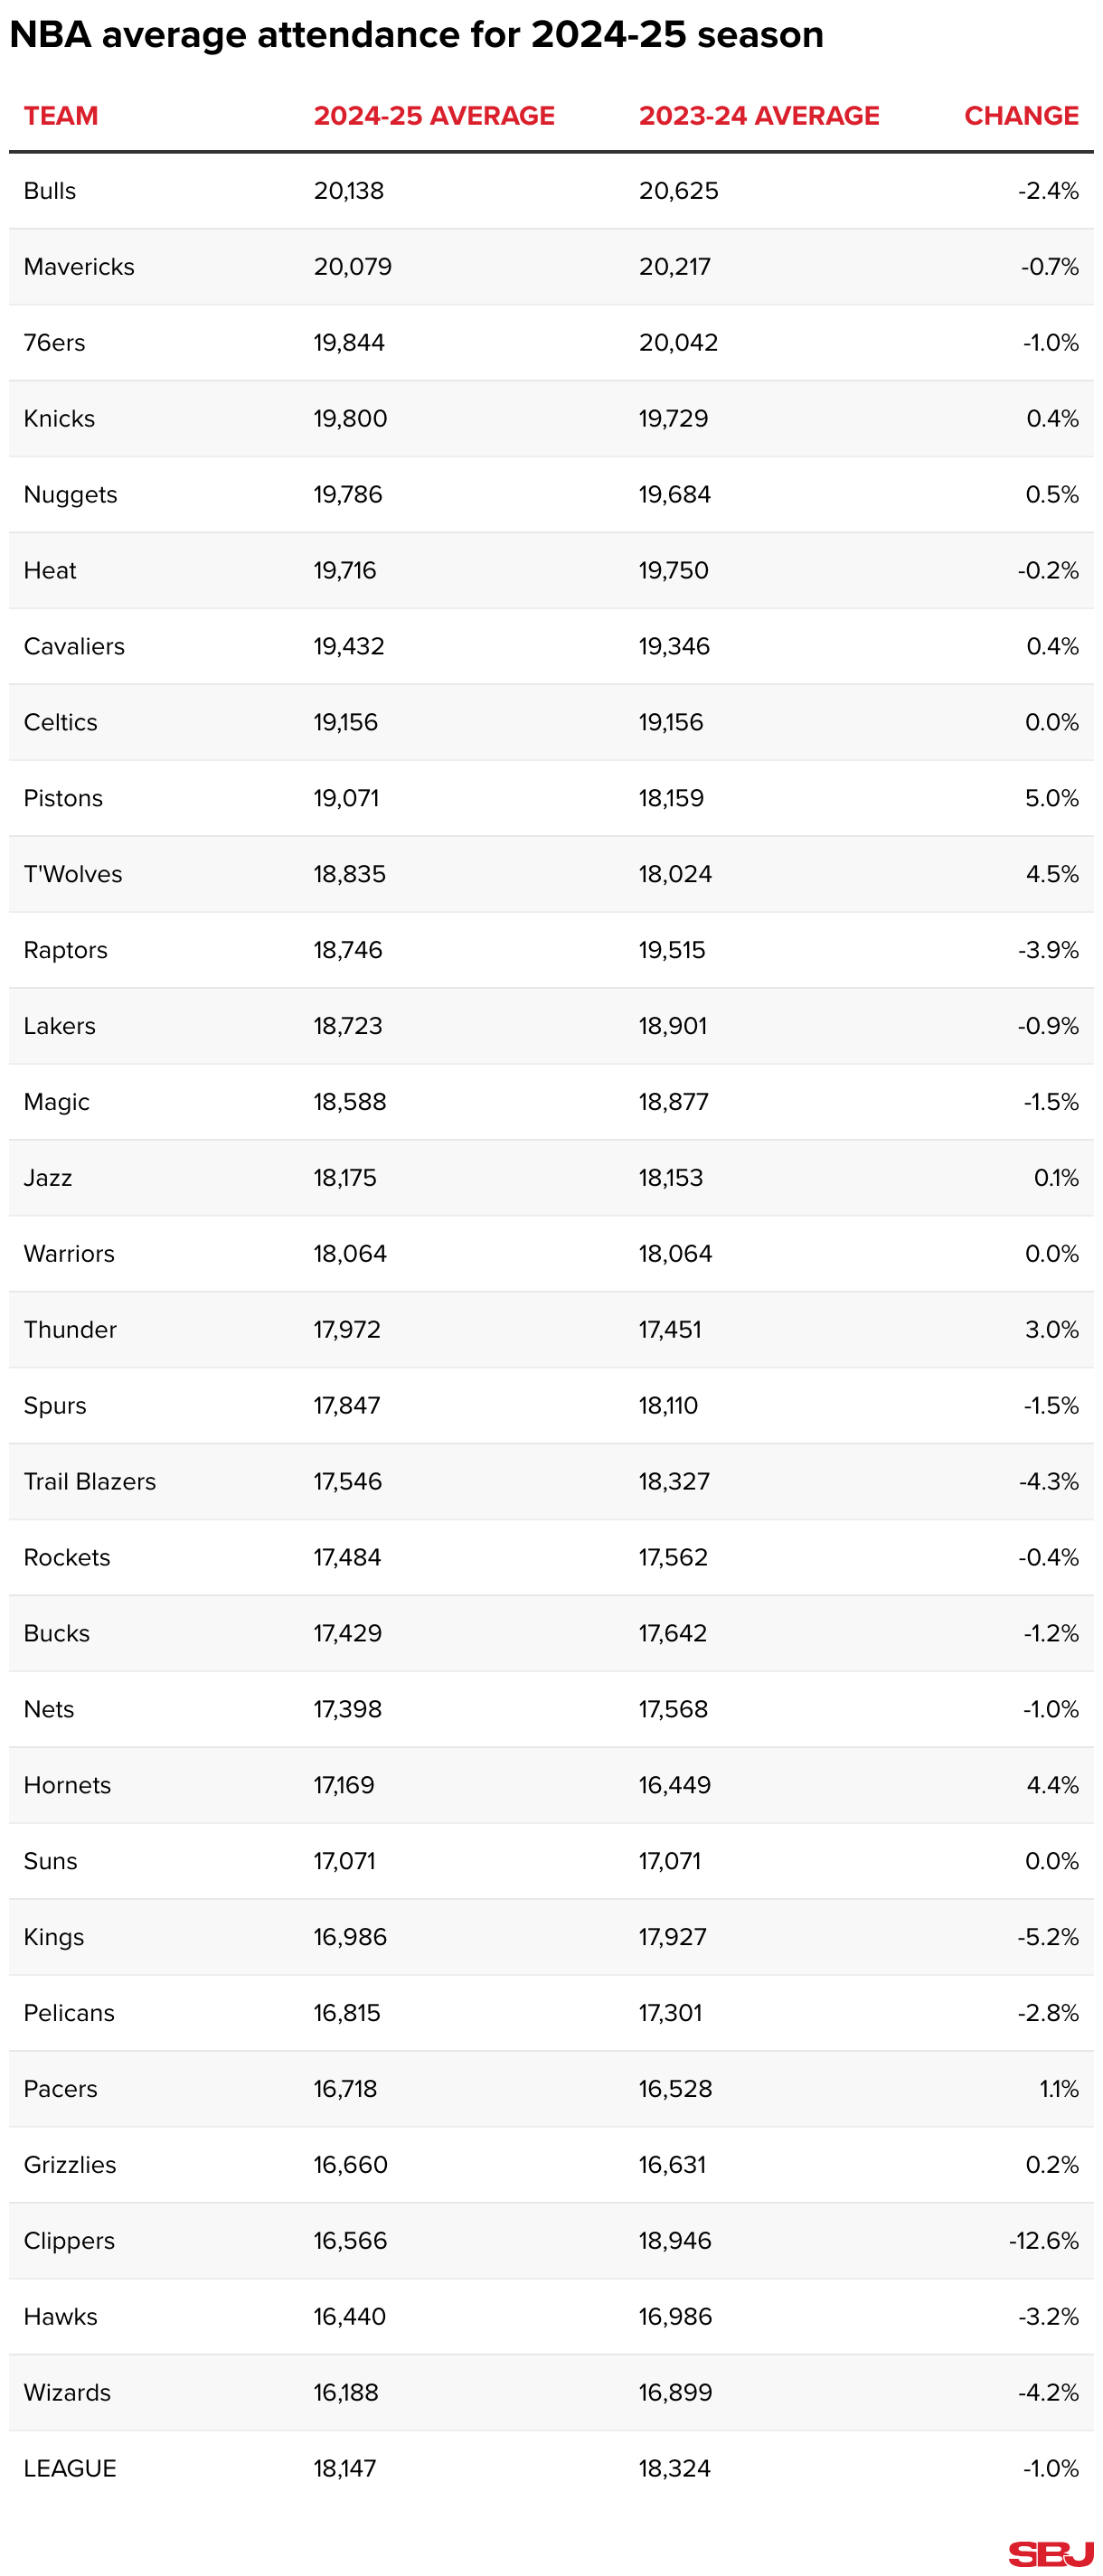This screenshot has height=2576, width=1103.
Task: Select the Trail Blazers team name
Action: point(90,1481)
